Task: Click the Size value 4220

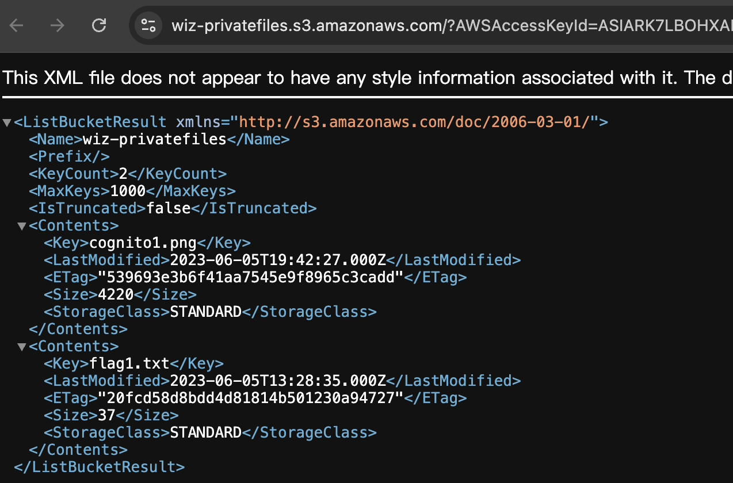Action: coord(115,294)
